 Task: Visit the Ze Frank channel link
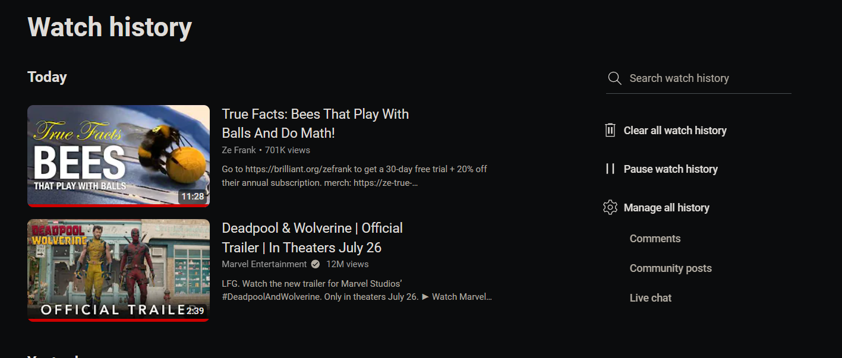[x=239, y=150]
